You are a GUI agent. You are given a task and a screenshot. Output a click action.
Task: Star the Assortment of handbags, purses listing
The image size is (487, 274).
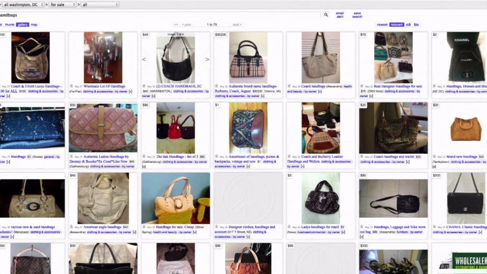216,156
